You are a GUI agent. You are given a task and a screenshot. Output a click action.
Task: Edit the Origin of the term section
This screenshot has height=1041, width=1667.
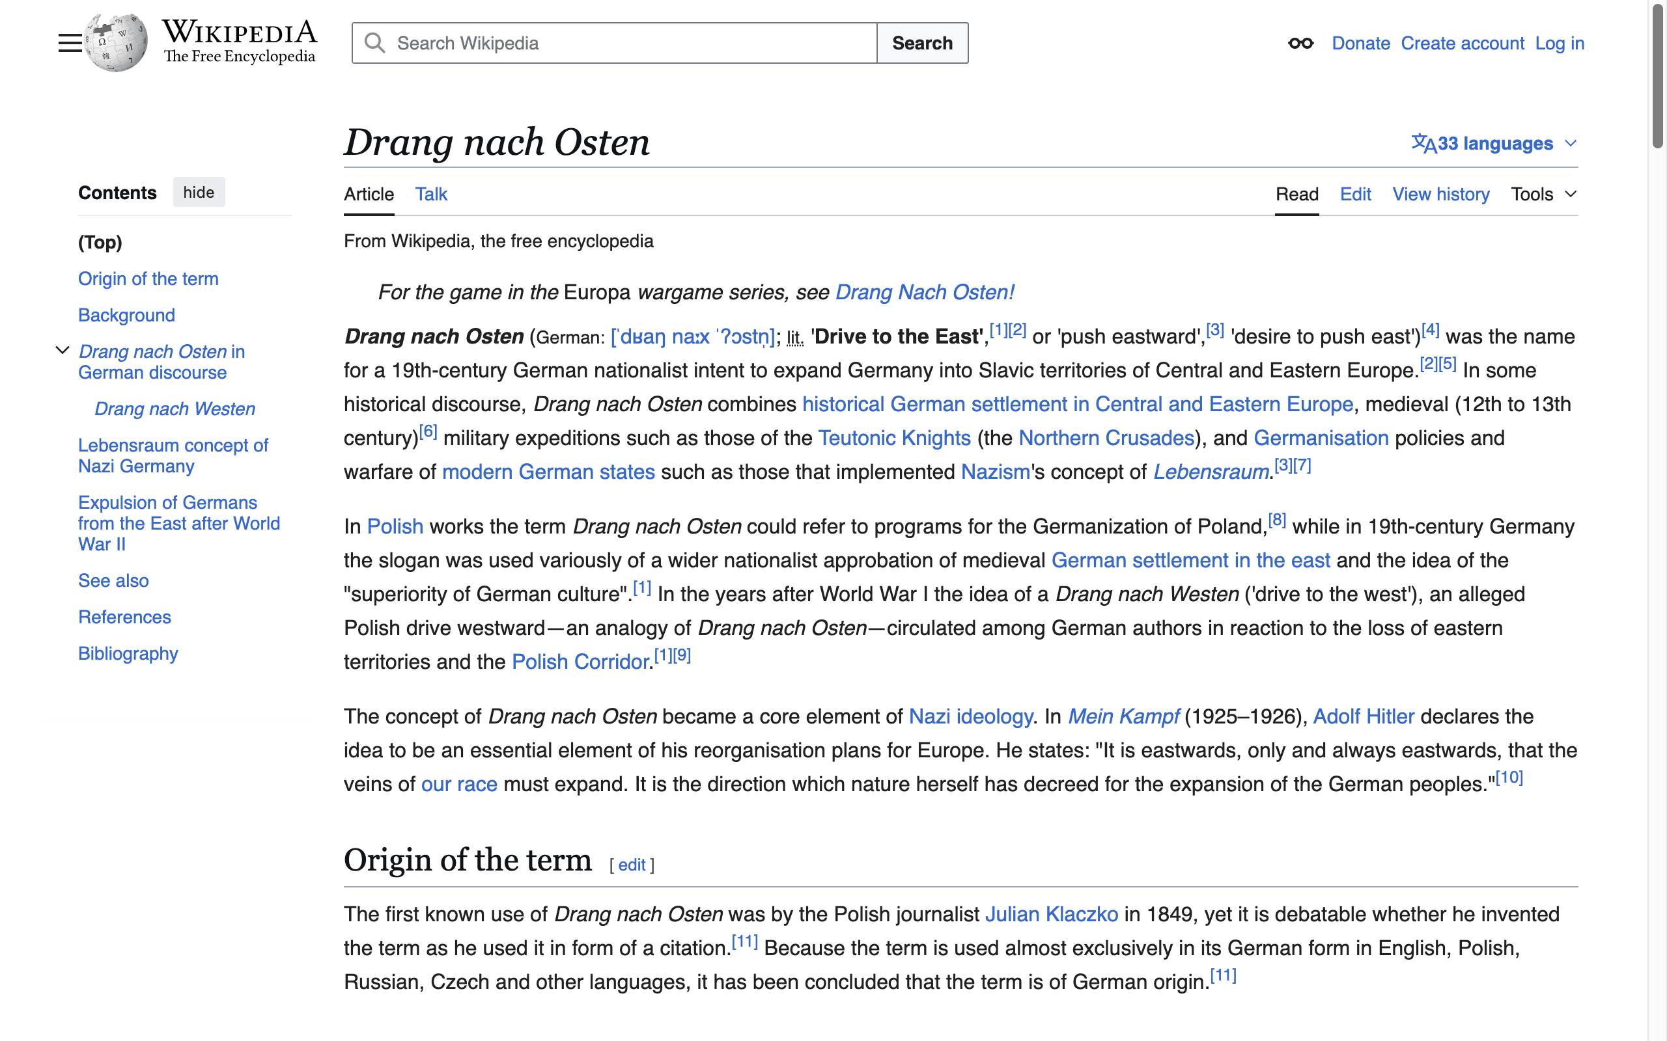tap(631, 865)
